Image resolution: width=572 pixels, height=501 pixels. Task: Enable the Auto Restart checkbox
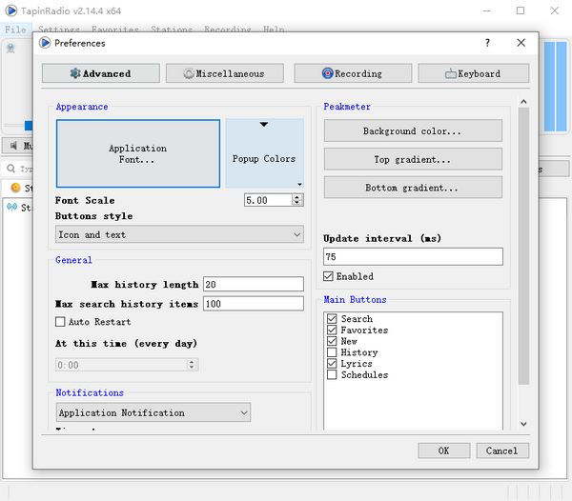(61, 322)
